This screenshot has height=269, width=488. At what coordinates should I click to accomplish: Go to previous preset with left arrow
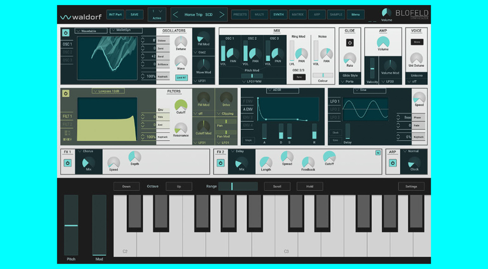[176, 15]
